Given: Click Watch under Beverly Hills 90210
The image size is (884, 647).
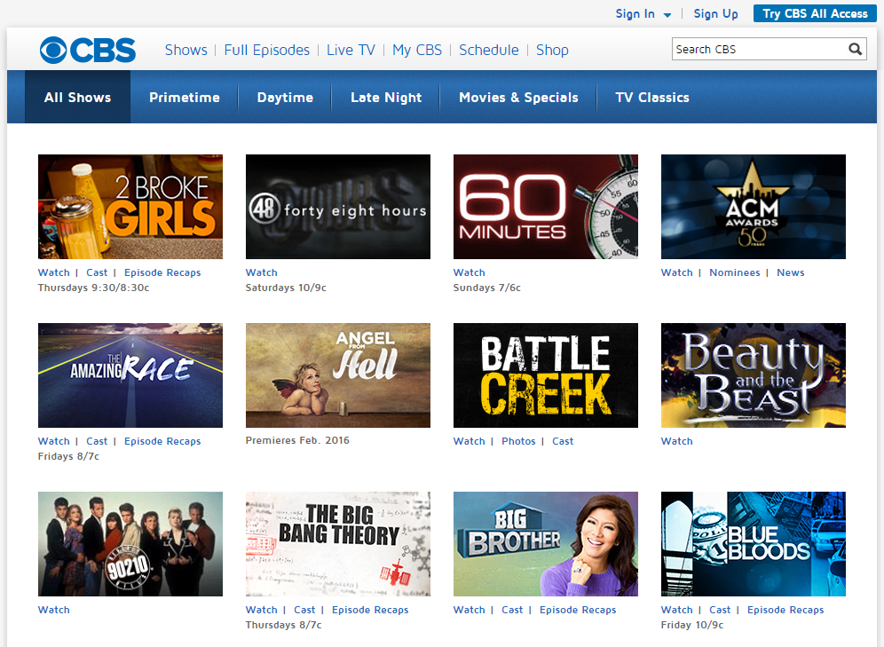Looking at the screenshot, I should 53,609.
